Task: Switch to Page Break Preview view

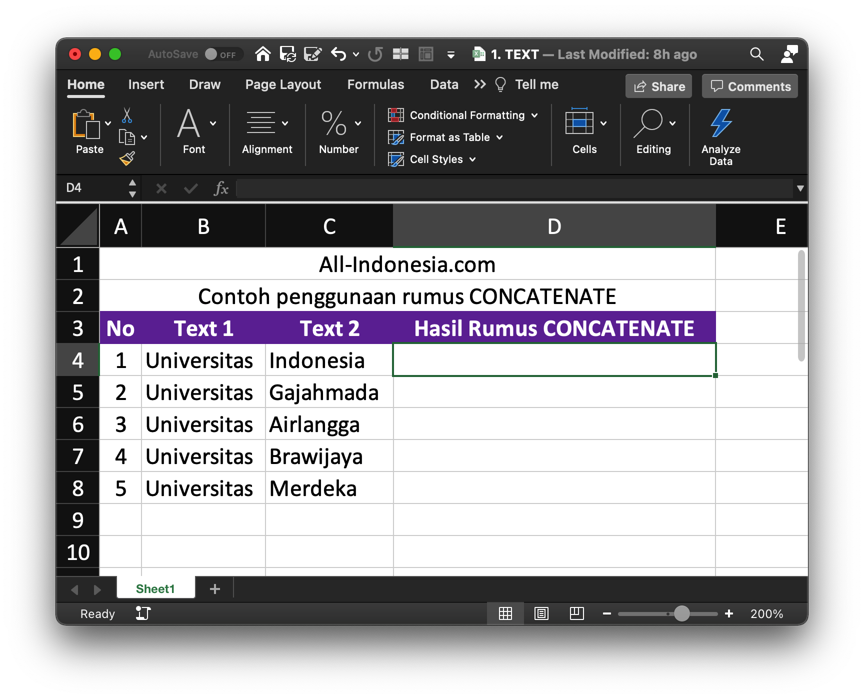Action: (x=576, y=613)
